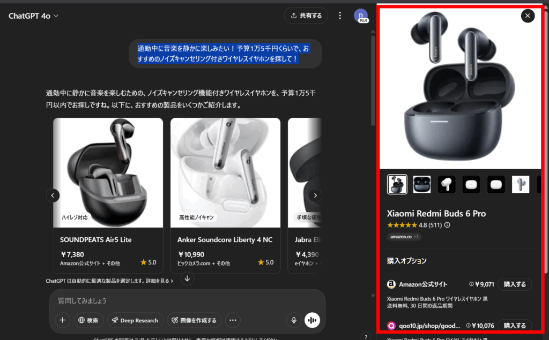Click the 5.0 star rating on the Anker card
This screenshot has height=340, width=549.
(266, 262)
